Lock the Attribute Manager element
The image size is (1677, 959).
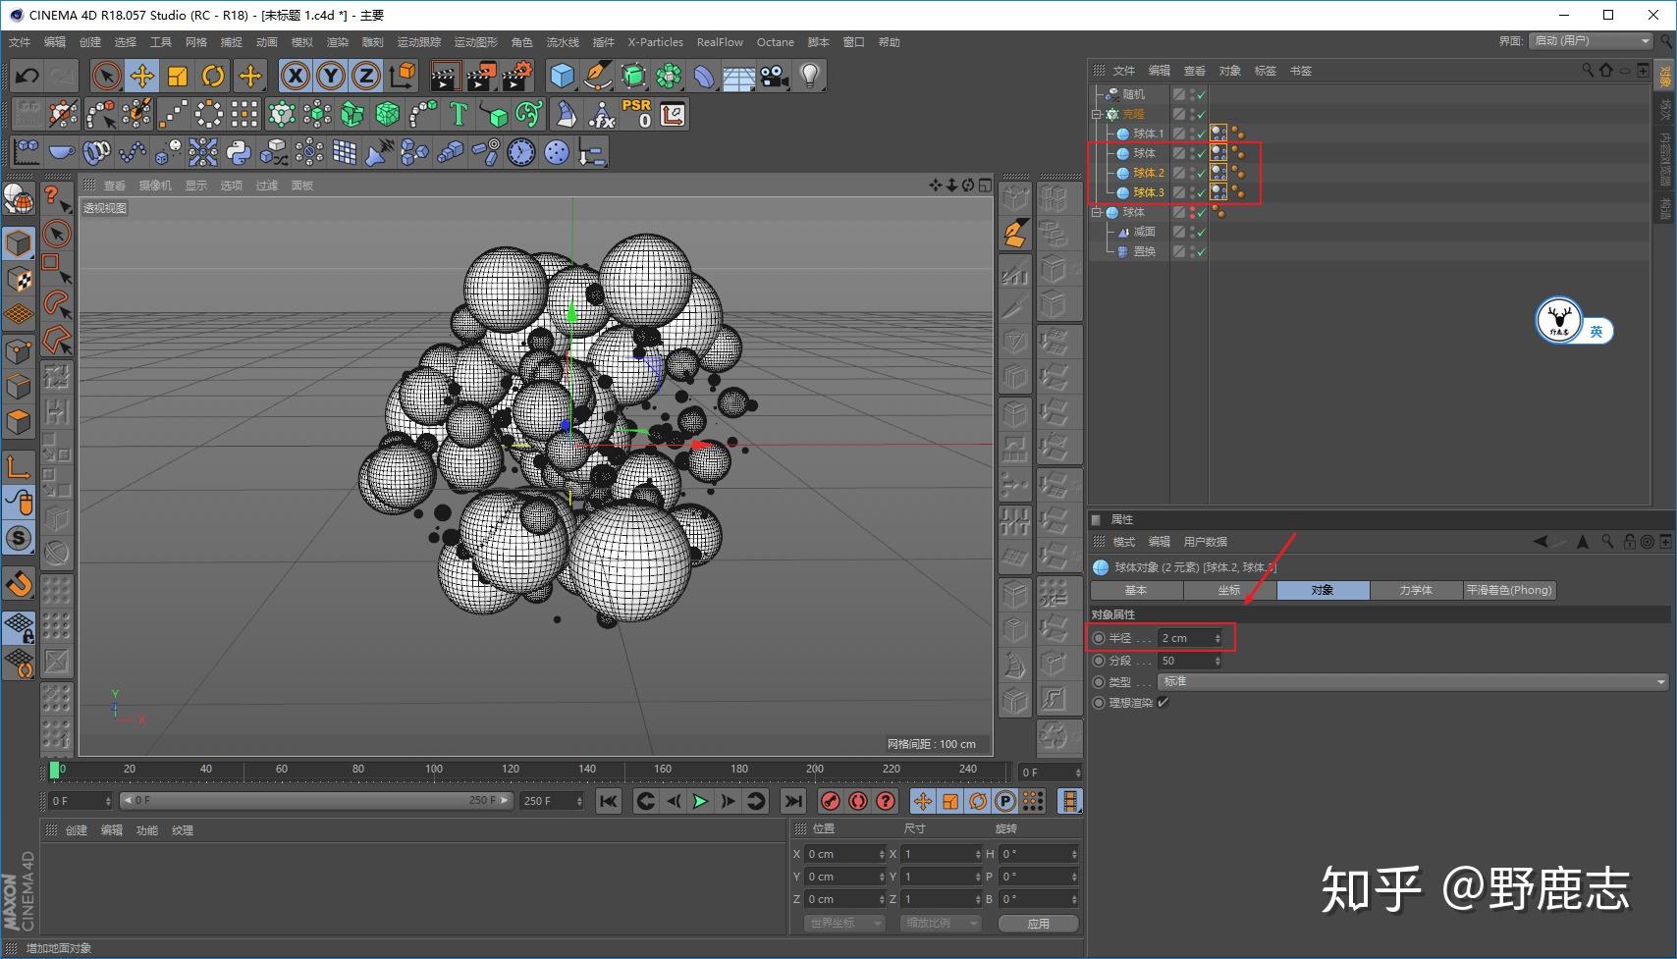[x=1630, y=542]
